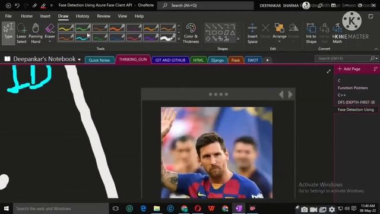This screenshot has height=214, width=380.
Task: Activate the Lasso Select tool
Action: (x=21, y=33)
